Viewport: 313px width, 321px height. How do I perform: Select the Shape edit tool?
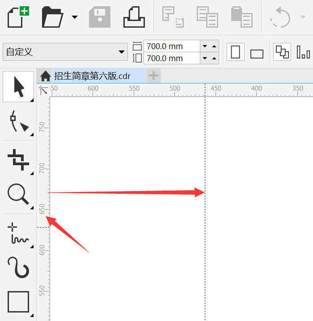pos(18,121)
